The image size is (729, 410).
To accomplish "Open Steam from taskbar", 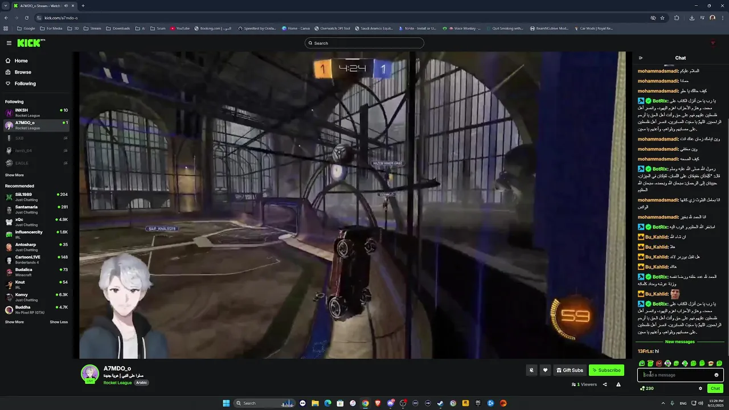I will [x=440, y=403].
